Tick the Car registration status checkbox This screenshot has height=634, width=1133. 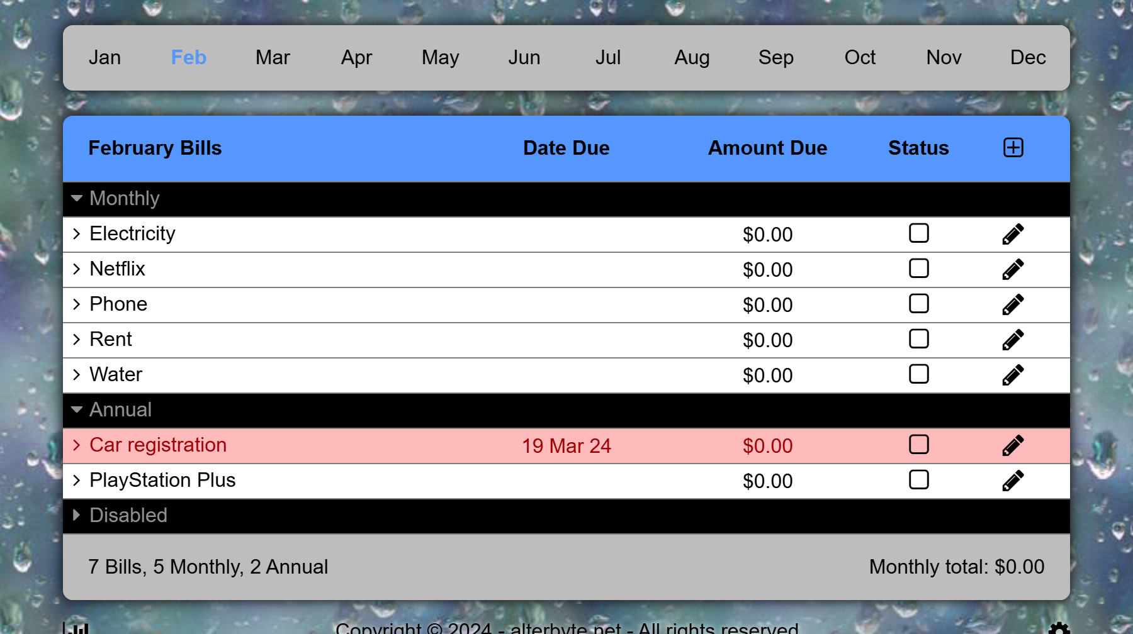tap(918, 445)
